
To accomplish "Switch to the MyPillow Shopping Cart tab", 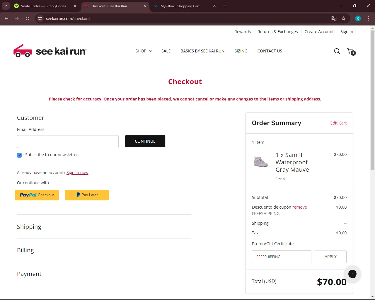I will tap(184, 6).
